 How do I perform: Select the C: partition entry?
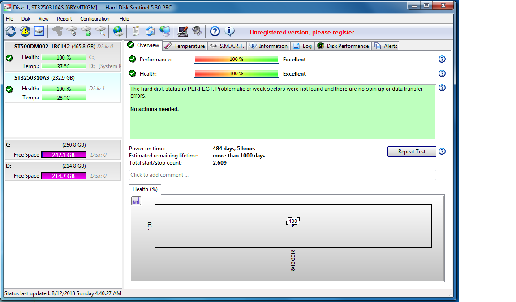coord(63,150)
